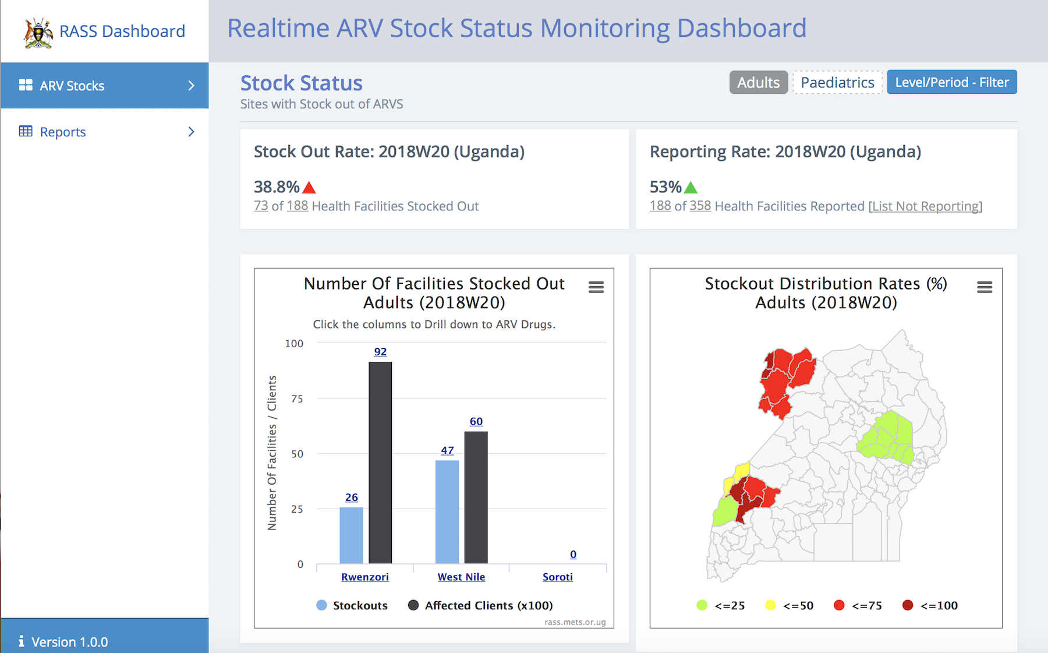Click the West Nile Stockouts bar

447,511
